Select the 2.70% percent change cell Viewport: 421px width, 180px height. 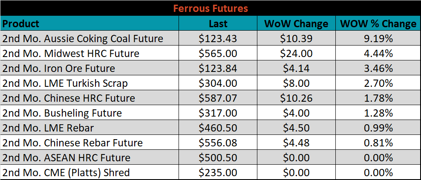pyautogui.click(x=378, y=83)
